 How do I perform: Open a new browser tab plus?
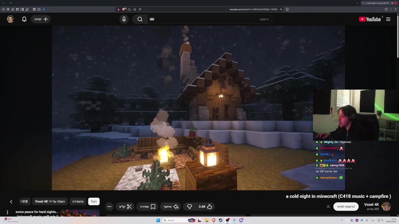tap(358, 3)
